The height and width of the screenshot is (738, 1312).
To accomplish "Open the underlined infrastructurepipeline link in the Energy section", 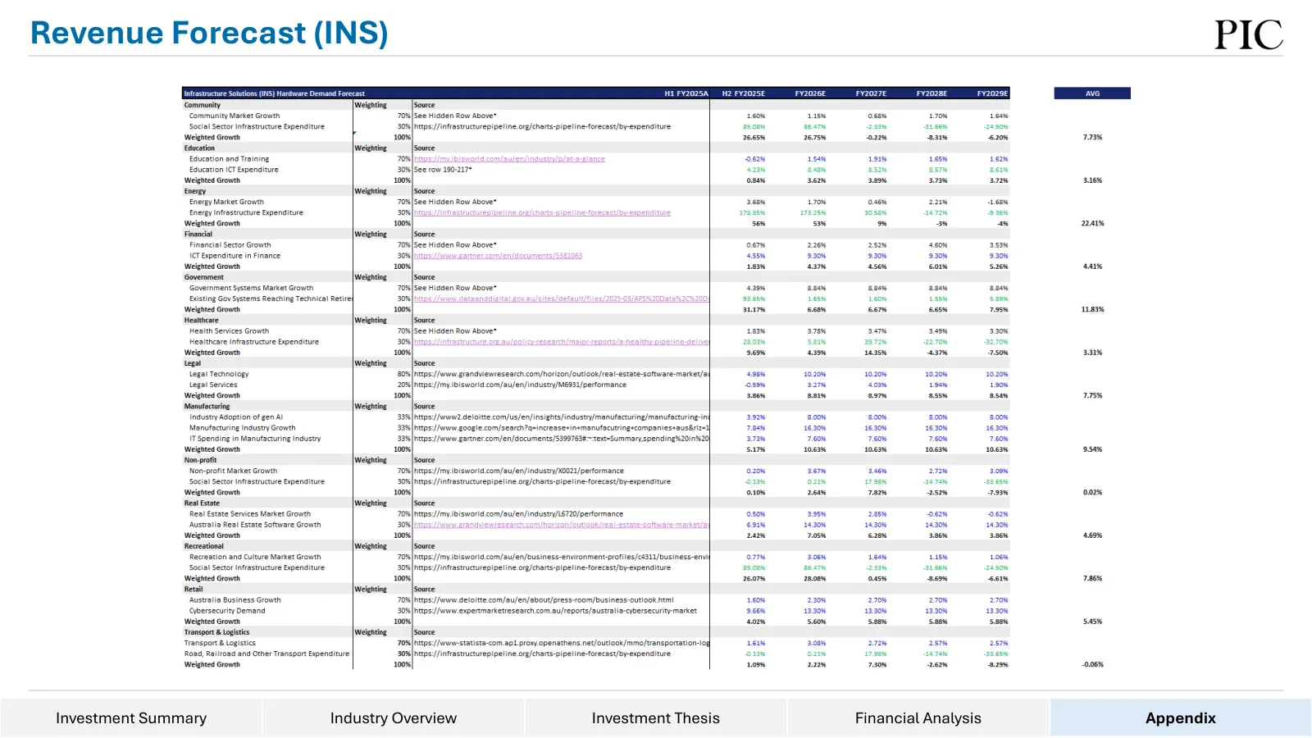I will point(542,212).
